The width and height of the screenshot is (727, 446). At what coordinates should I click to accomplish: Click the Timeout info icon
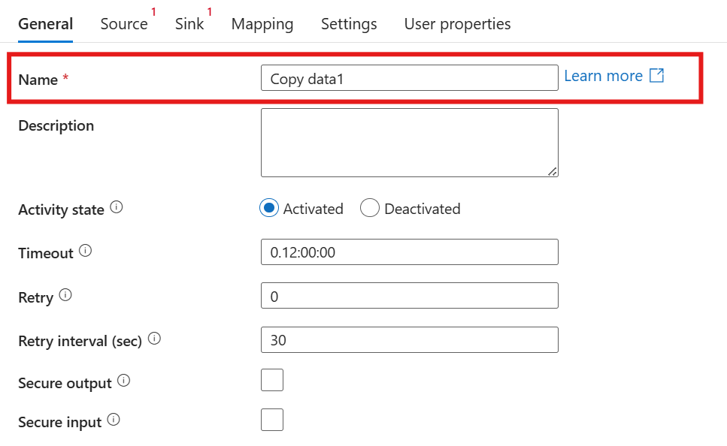85,252
